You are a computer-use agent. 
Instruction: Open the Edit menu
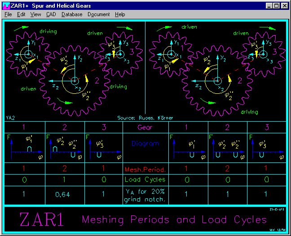click(21, 14)
